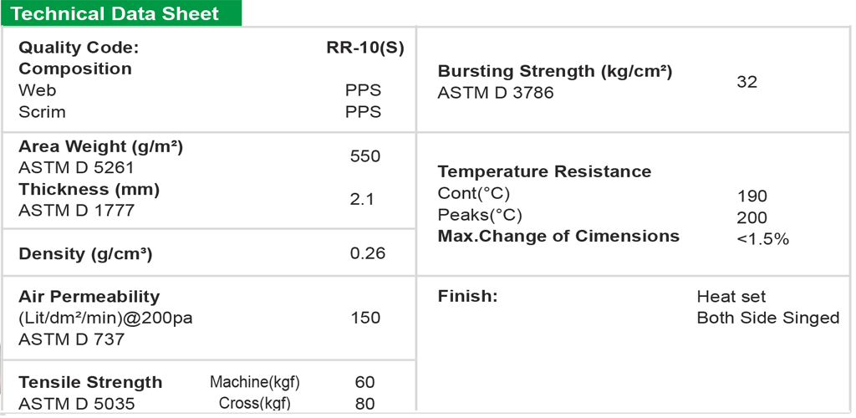This screenshot has width=856, height=418.
Task: Select the Area Weight (g/m²) label
Action: click(x=100, y=147)
